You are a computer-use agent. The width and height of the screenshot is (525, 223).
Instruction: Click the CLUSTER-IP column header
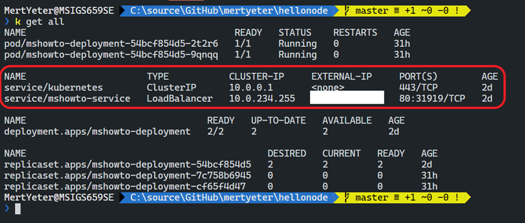click(x=256, y=77)
